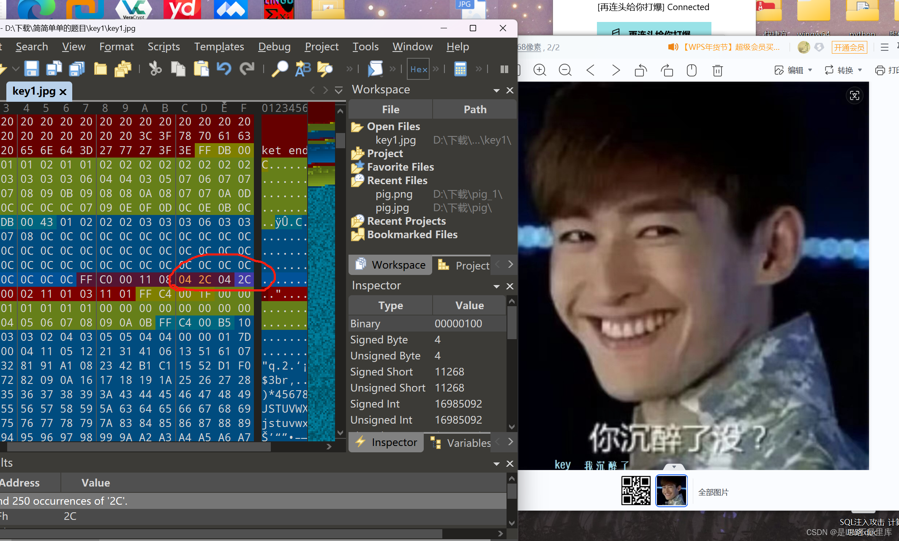Open the Templates menu
The height and width of the screenshot is (541, 899).
(x=219, y=46)
